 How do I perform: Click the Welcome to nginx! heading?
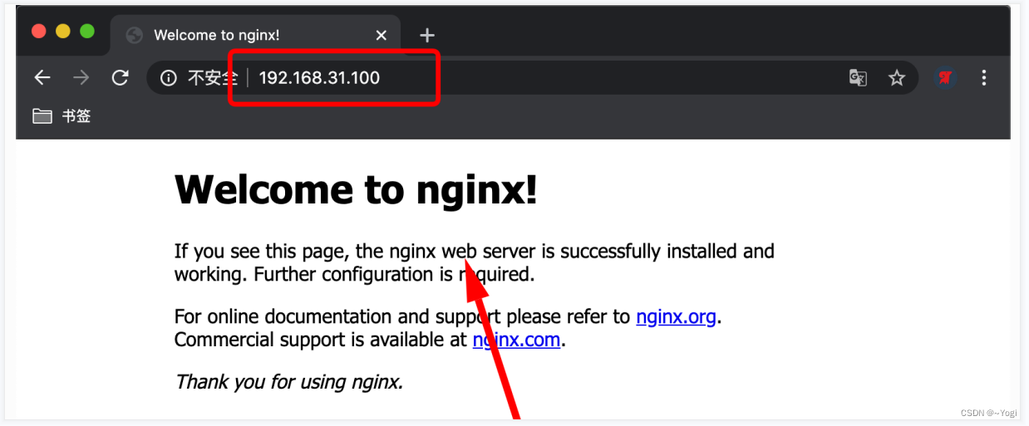click(x=356, y=190)
